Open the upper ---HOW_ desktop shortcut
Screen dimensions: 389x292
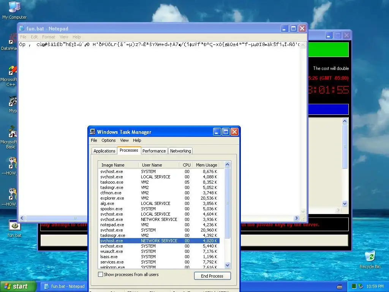(x=10, y=166)
